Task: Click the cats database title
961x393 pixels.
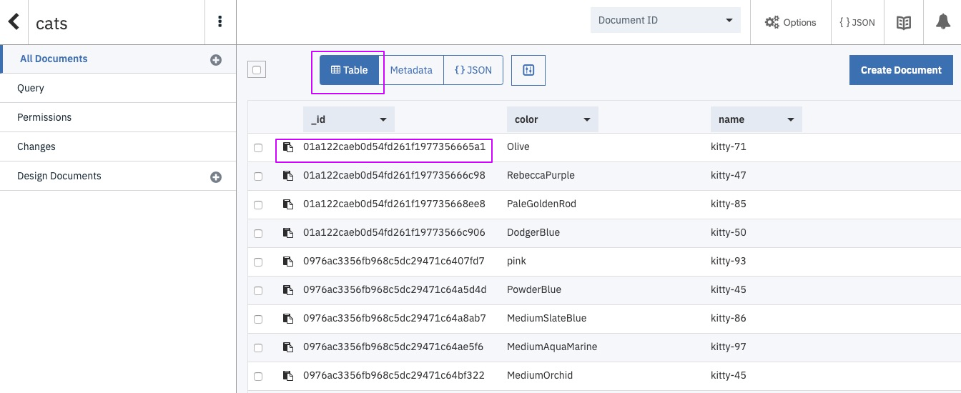Action: 51,23
